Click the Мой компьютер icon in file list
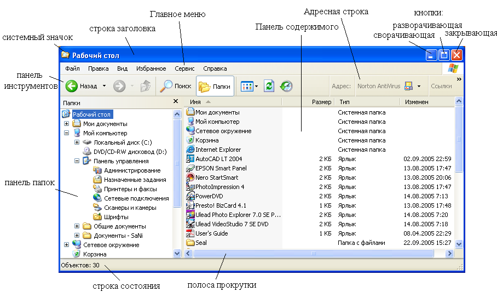The width and height of the screenshot is (497, 292). 190,121
